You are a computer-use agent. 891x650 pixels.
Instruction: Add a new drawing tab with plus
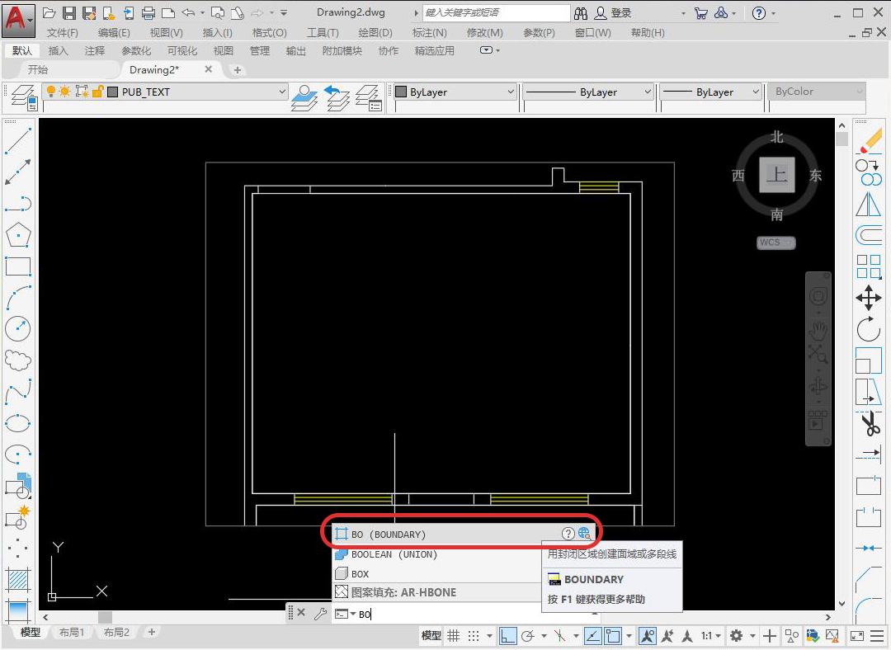pyautogui.click(x=238, y=70)
